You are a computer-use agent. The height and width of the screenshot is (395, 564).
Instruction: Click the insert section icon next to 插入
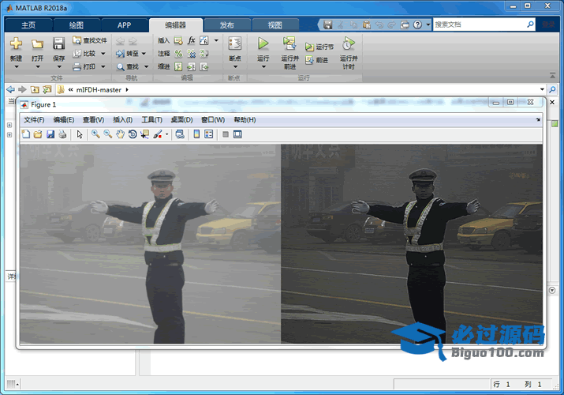(x=178, y=40)
